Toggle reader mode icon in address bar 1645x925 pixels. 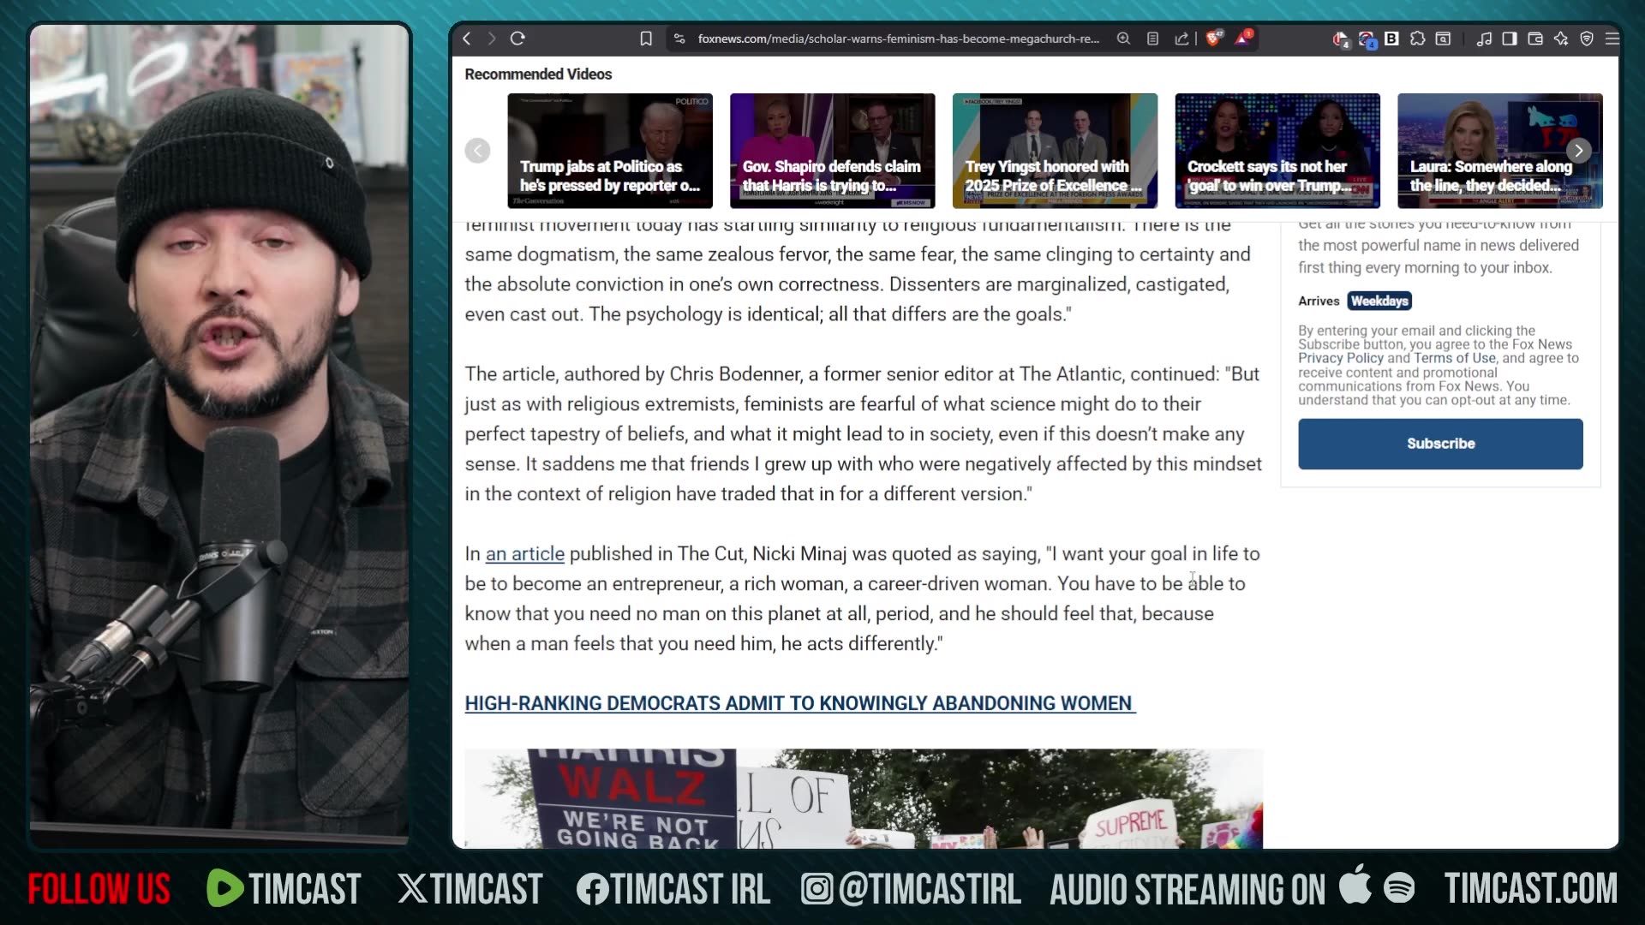tap(1153, 39)
